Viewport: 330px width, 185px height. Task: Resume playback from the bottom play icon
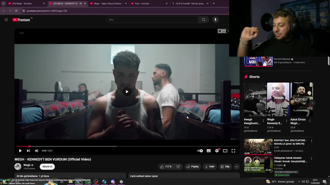coord(20,151)
